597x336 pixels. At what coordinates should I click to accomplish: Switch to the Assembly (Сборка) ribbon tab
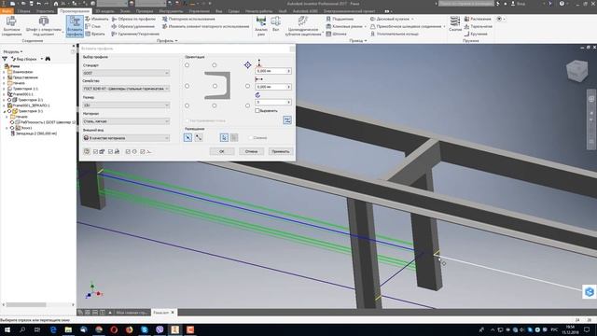23,11
